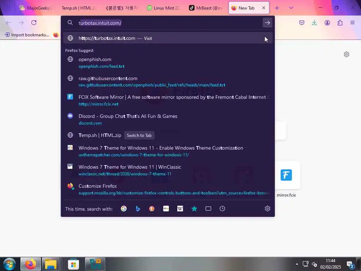Open File Explorer from the taskbar
Screen dimensions: 361x271
51,264
